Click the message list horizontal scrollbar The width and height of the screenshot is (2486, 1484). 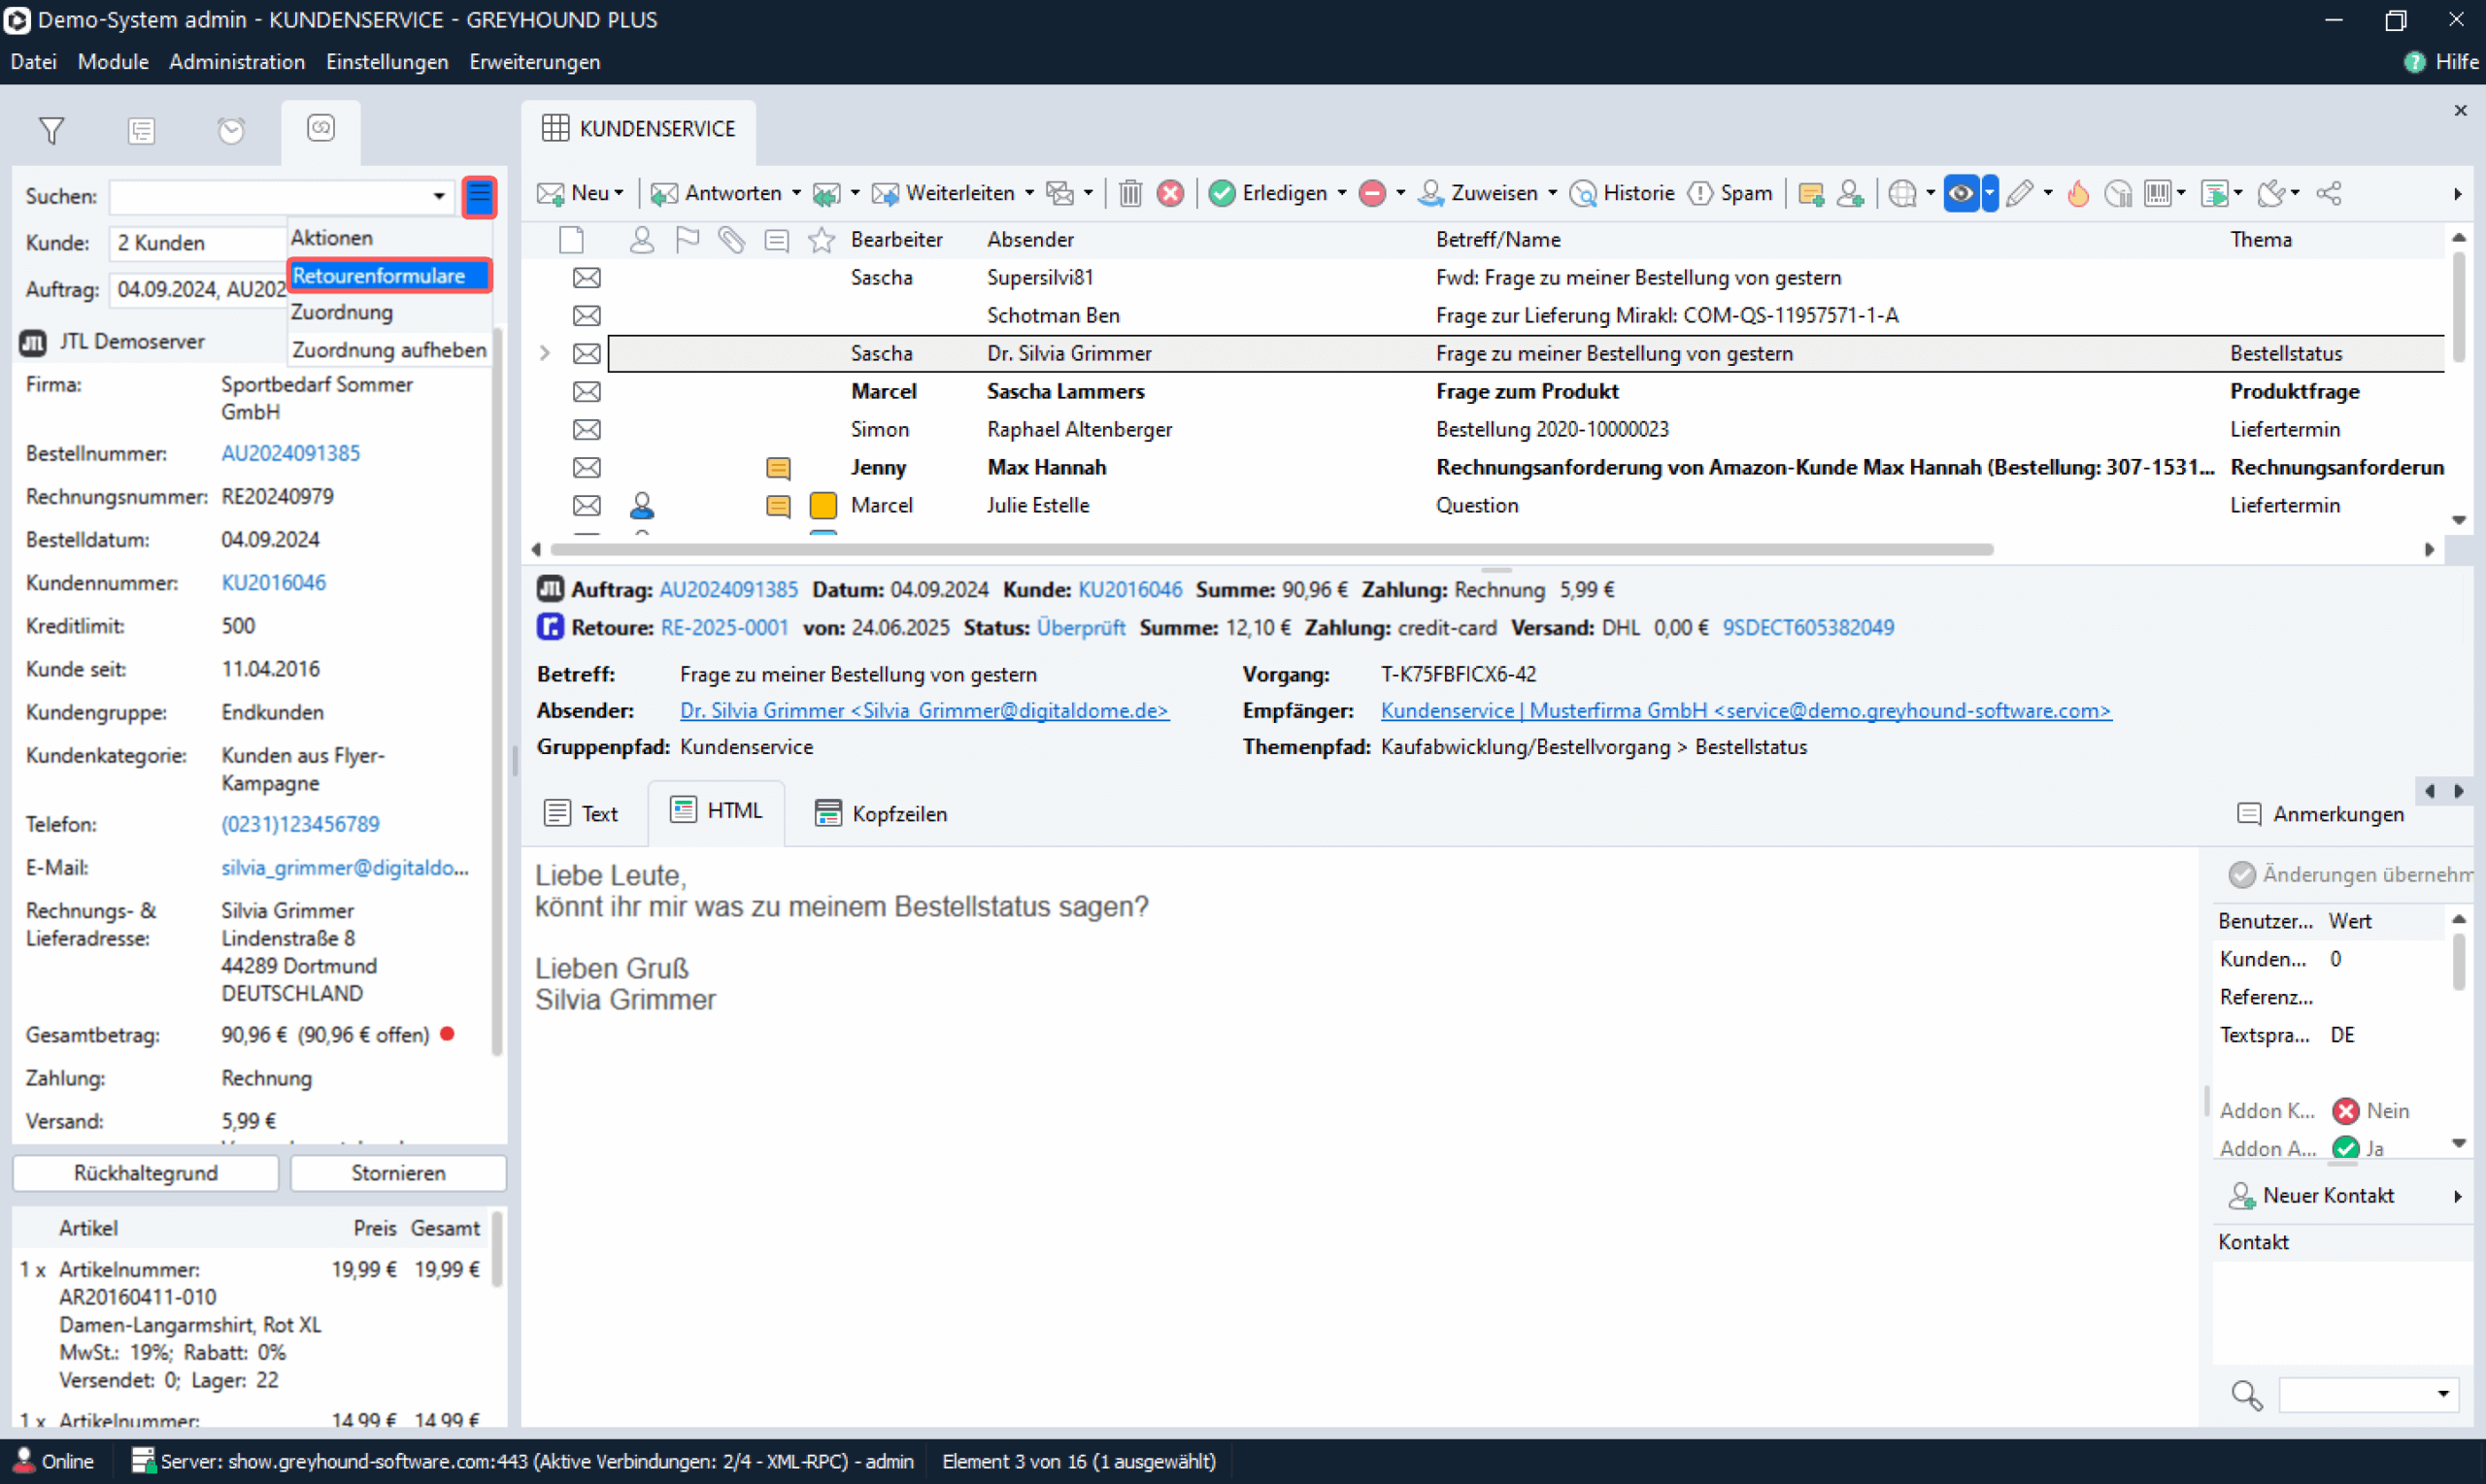pyautogui.click(x=1270, y=549)
